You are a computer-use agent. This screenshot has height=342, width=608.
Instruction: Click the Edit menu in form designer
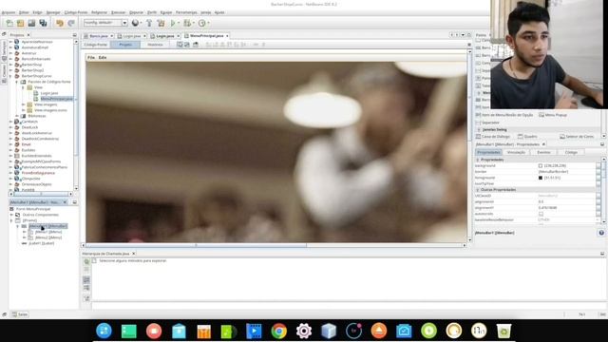103,57
